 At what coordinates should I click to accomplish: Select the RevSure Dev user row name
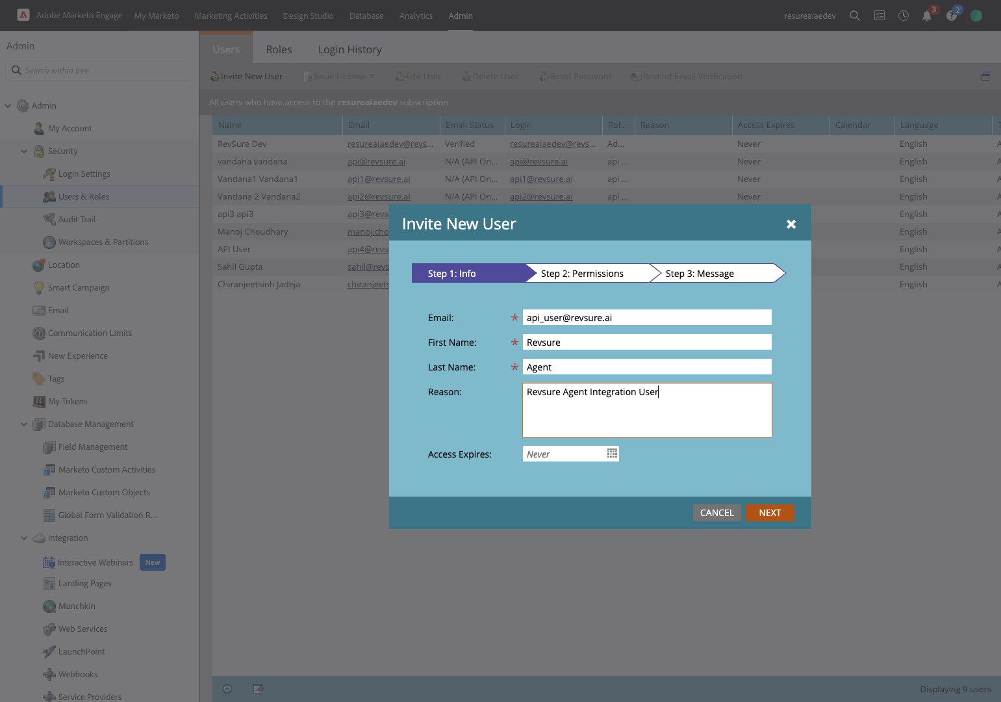pyautogui.click(x=242, y=144)
